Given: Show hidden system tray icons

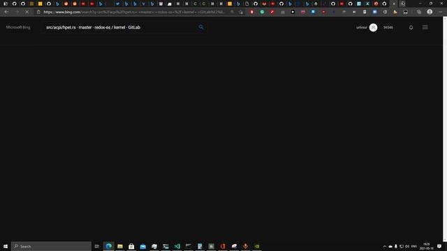Looking at the screenshot, I should coord(385,246).
